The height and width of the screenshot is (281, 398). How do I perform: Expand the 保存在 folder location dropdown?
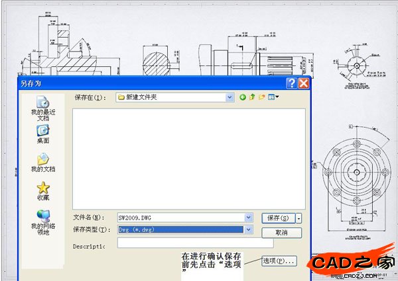pos(230,97)
